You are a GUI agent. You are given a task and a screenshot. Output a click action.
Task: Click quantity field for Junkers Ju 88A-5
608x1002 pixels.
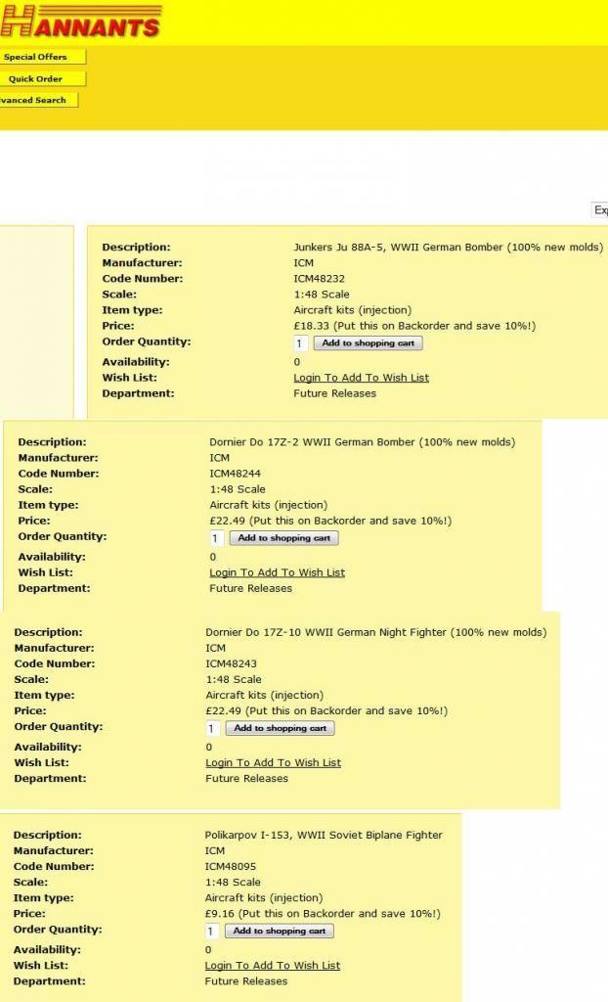(300, 343)
